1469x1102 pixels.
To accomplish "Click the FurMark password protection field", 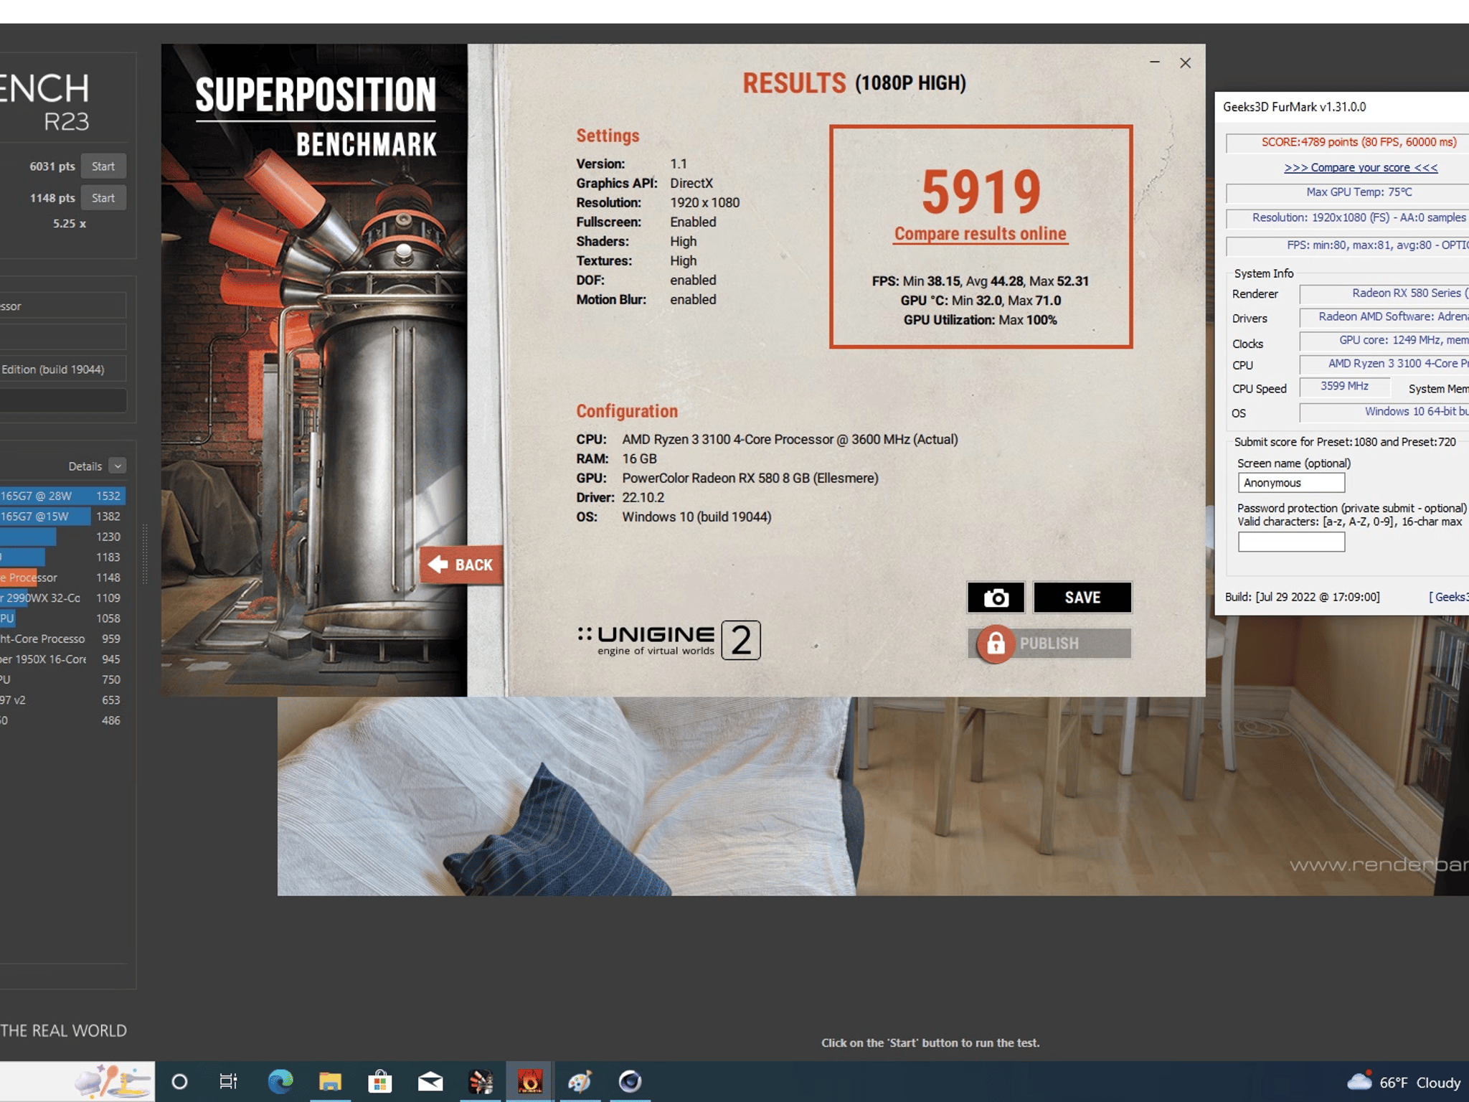I will pyautogui.click(x=1291, y=542).
